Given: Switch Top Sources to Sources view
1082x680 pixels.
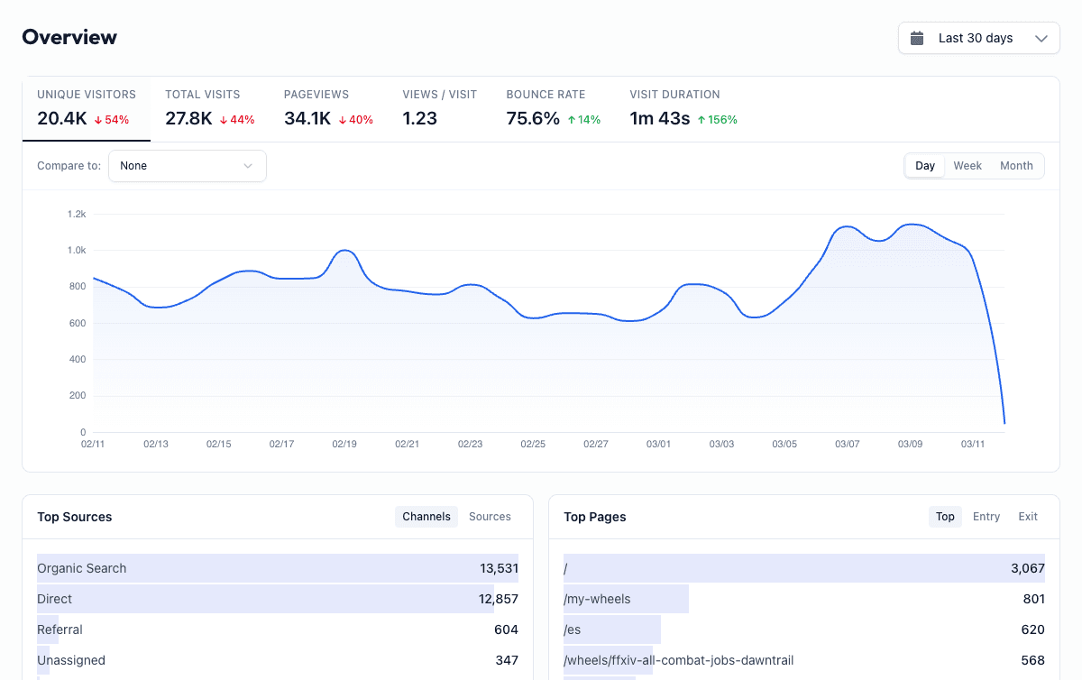Looking at the screenshot, I should [x=490, y=516].
